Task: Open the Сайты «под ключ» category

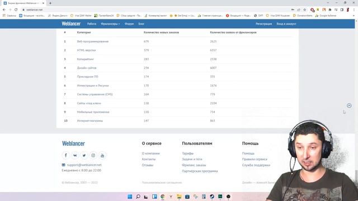Action: [x=89, y=103]
